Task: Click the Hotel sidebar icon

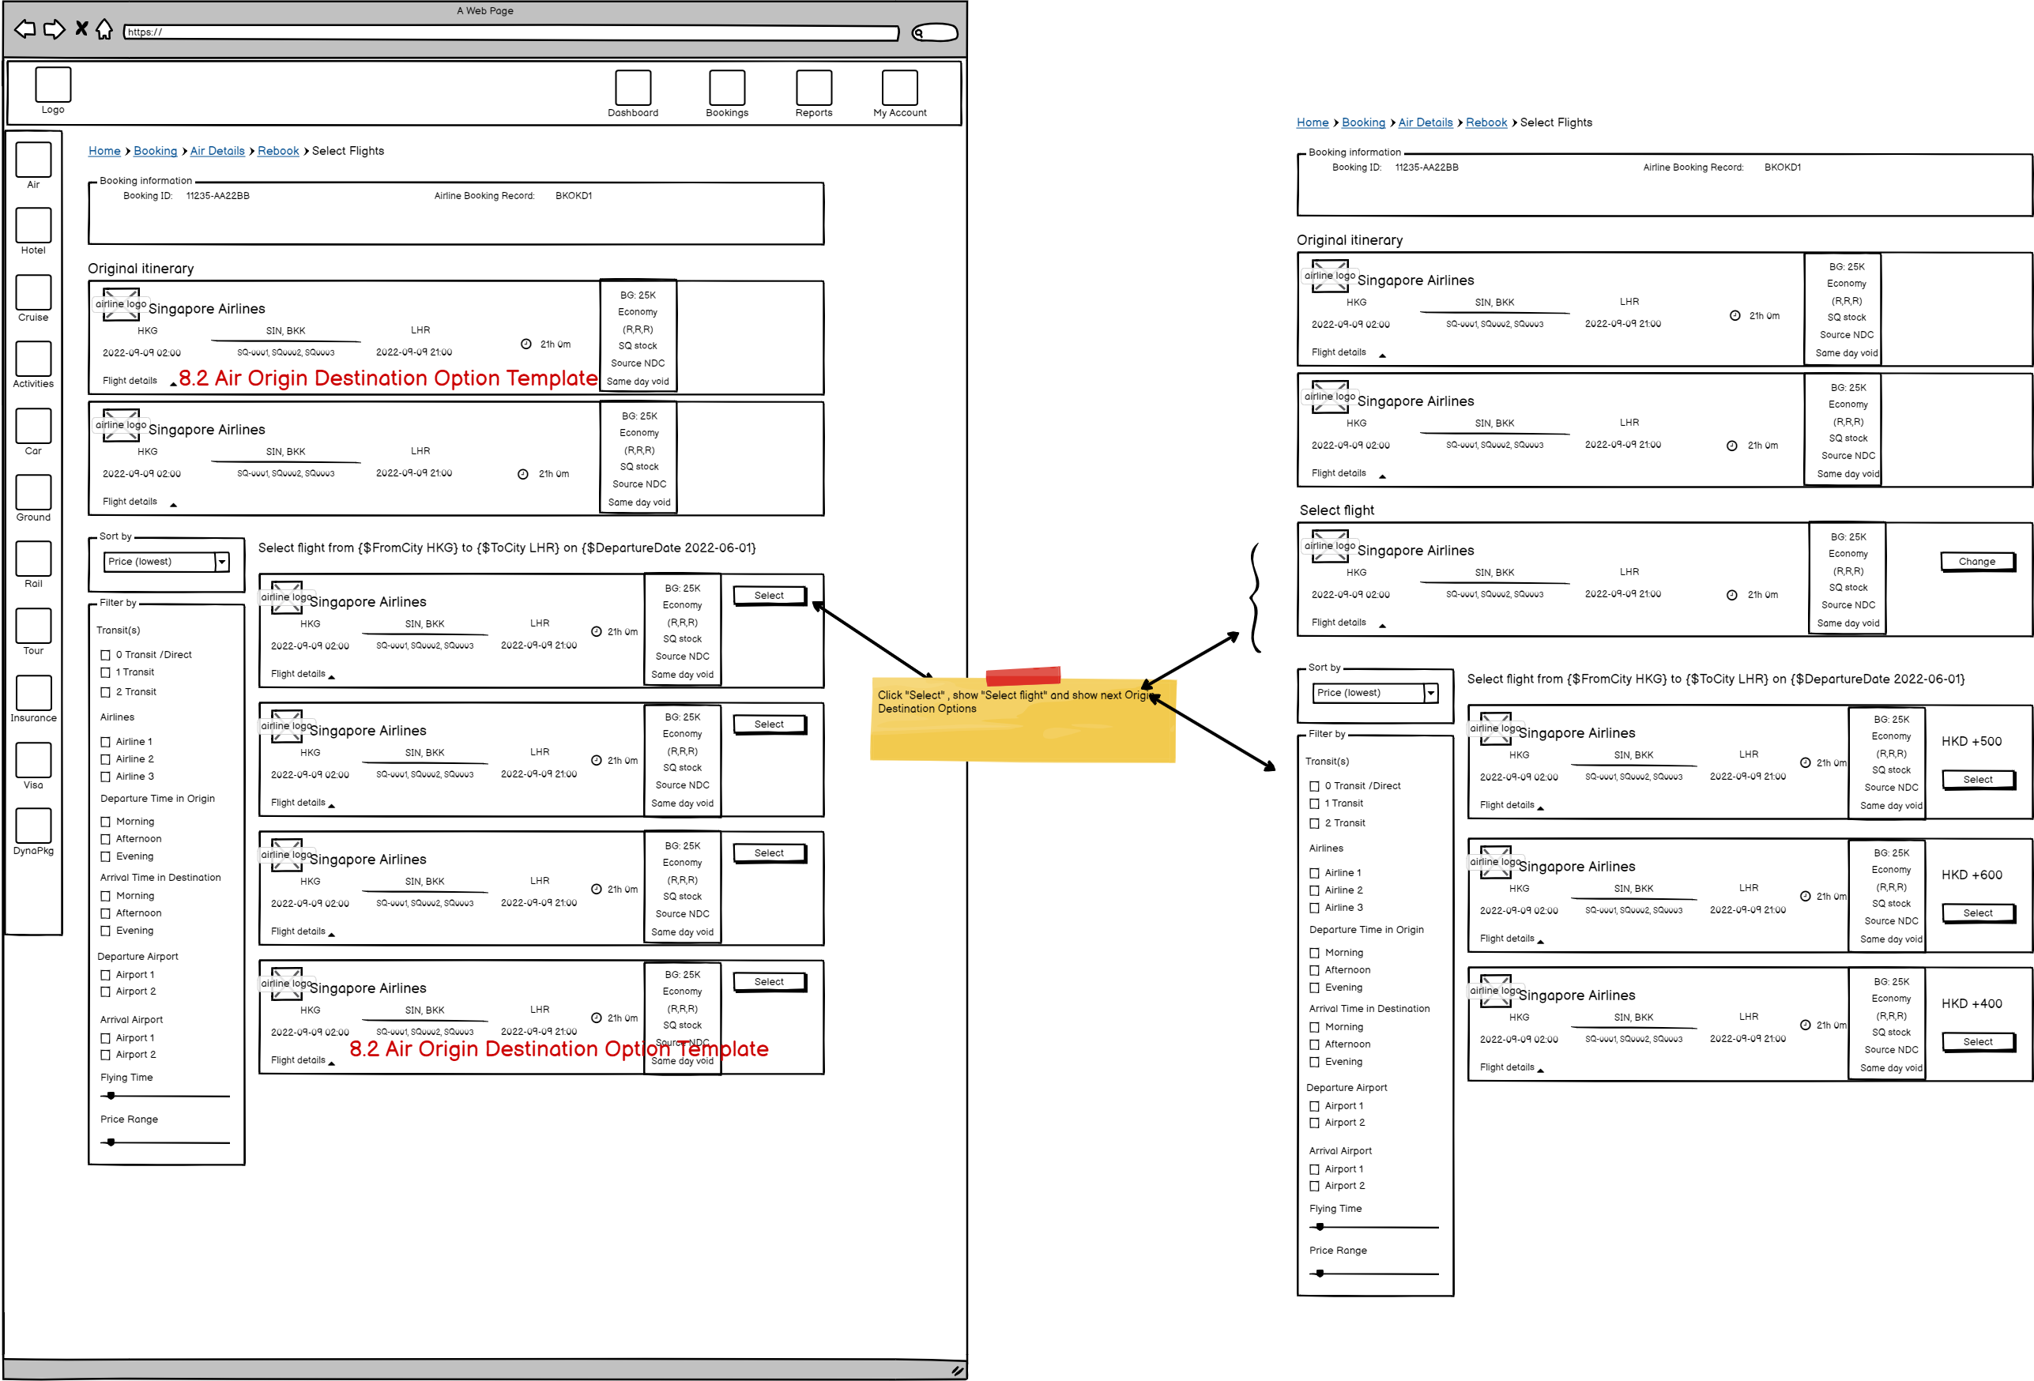Action: click(x=33, y=226)
